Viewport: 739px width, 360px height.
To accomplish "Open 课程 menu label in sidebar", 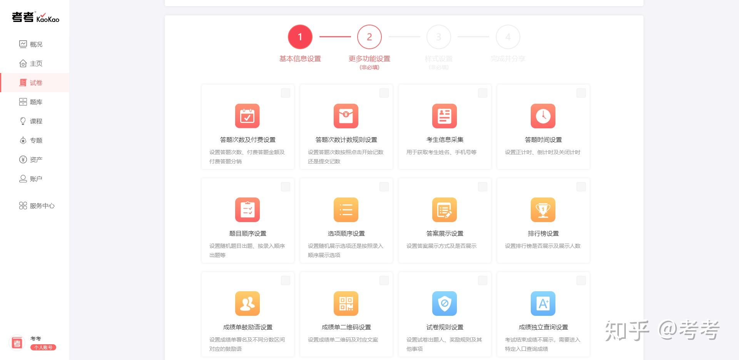I will (36, 121).
